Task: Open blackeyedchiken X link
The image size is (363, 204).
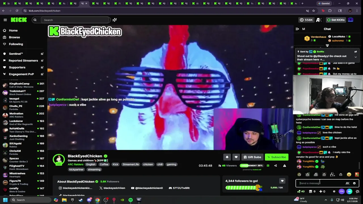Action: (112, 188)
